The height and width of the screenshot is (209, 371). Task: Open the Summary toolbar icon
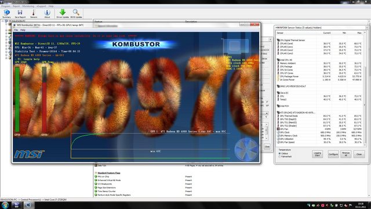coord(6,13)
